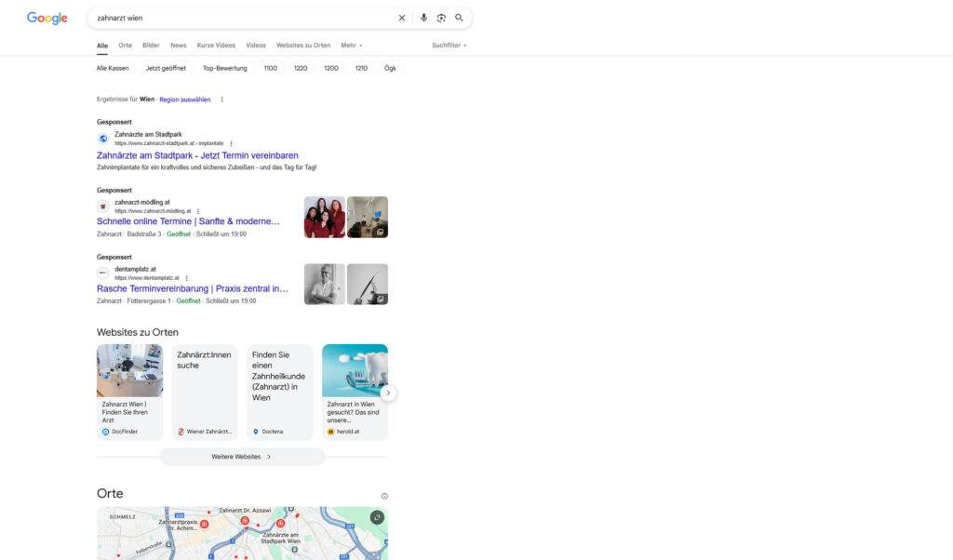
Task: Open Rasche Terminvereinbarung ad link
Action: [x=193, y=288]
